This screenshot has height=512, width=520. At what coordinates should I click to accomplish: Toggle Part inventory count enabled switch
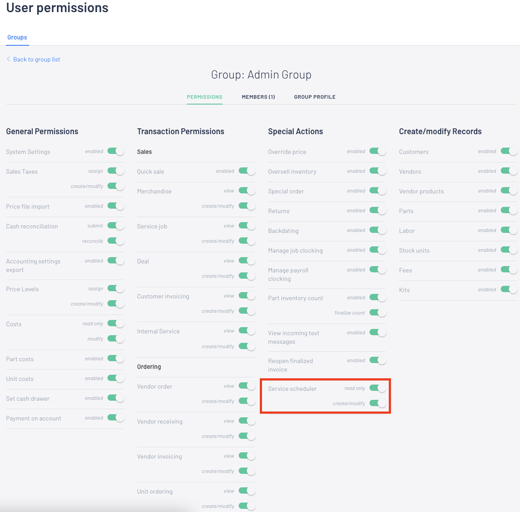[378, 298]
